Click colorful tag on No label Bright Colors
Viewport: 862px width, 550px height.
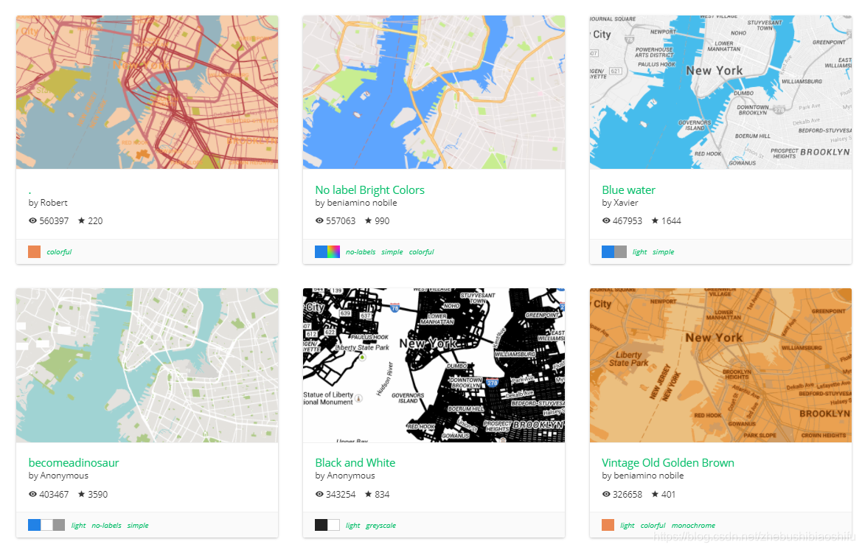tap(422, 251)
